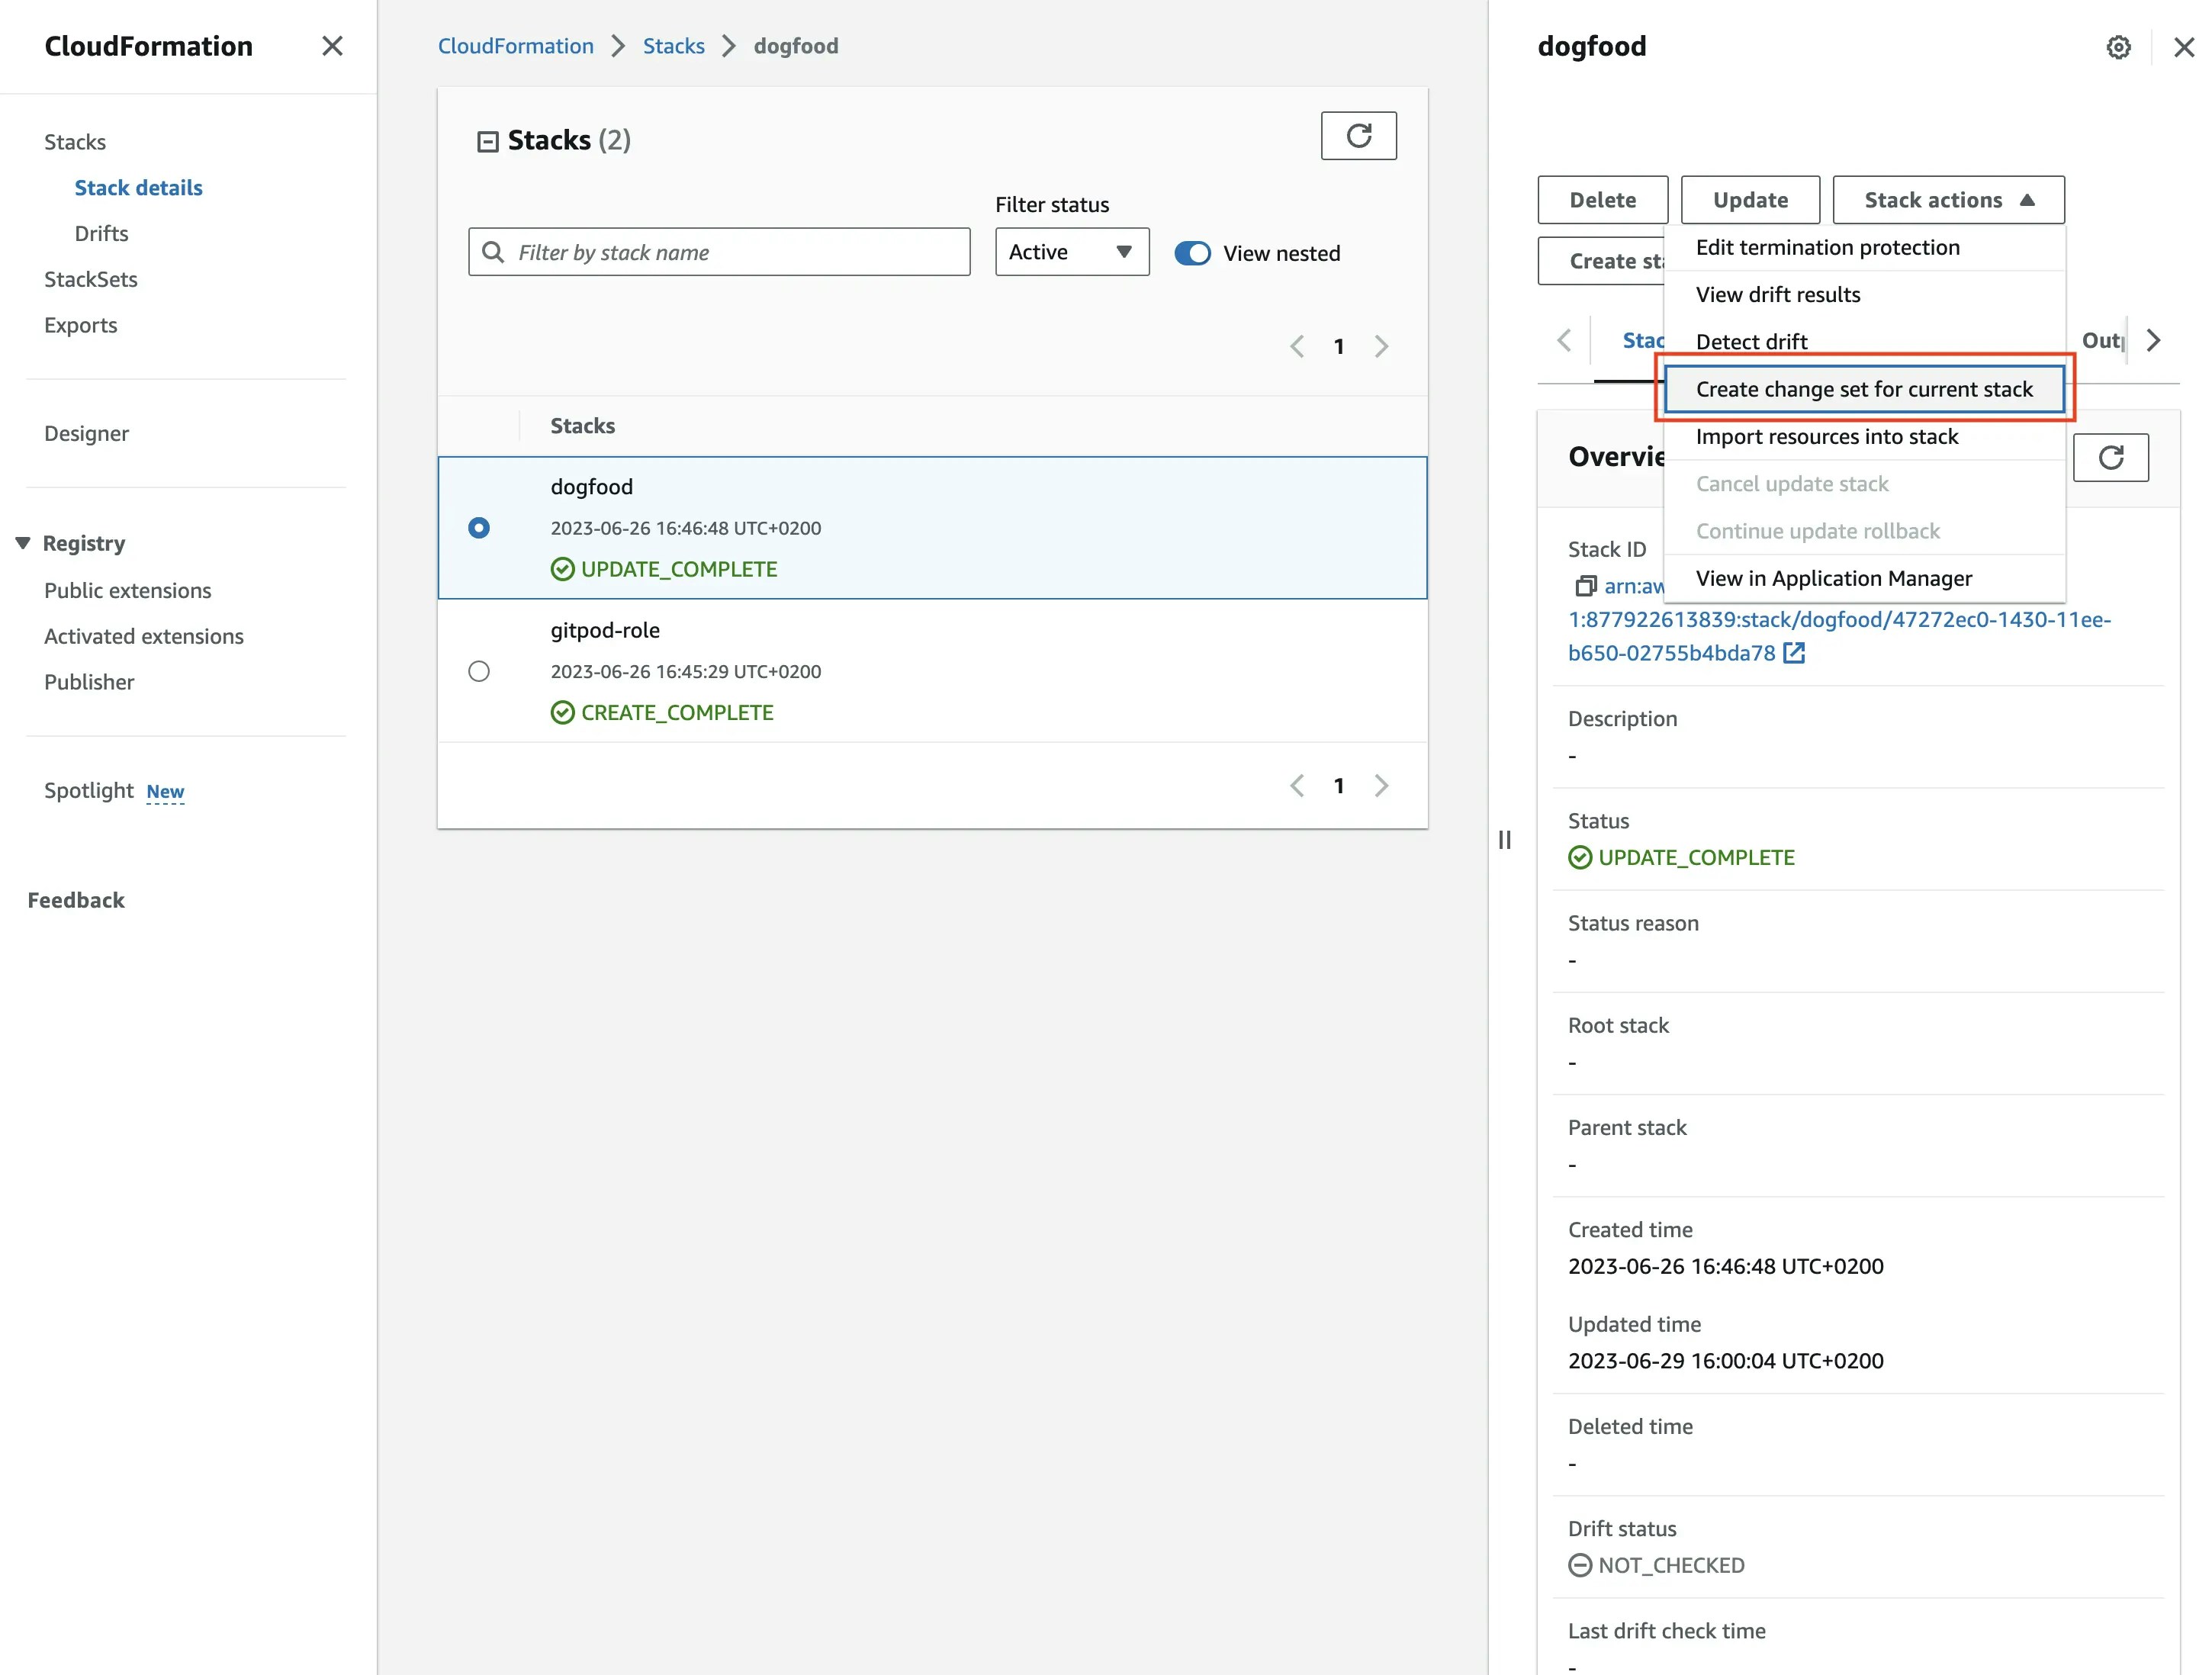
Task: Collapse the Stacks panel header icon
Action: point(487,141)
